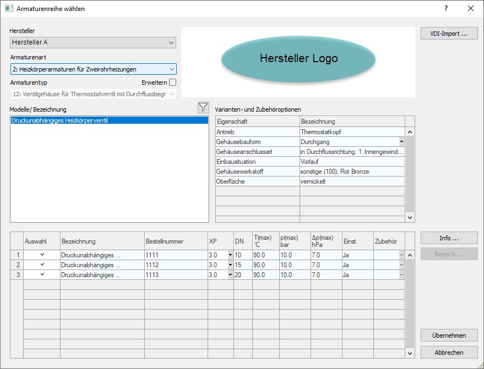Click the Auswahl column header

(42, 241)
